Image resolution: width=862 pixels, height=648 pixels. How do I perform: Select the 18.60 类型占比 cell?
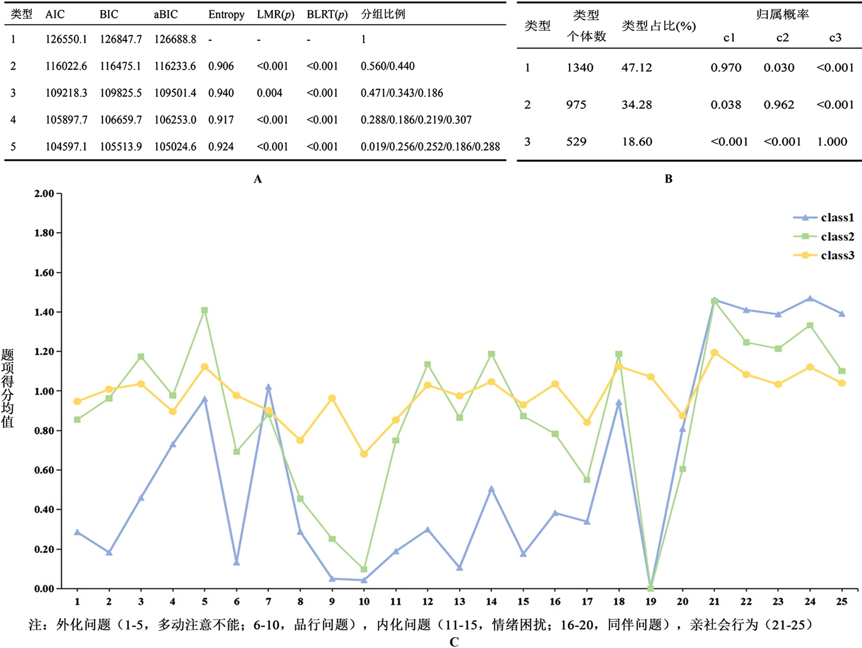[x=636, y=142]
